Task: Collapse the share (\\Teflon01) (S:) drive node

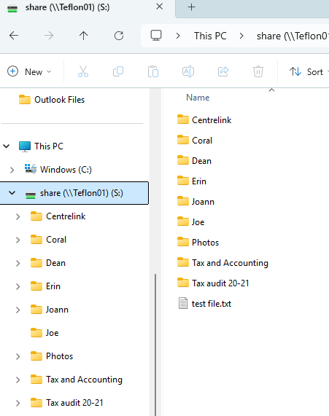Action: [x=12, y=193]
